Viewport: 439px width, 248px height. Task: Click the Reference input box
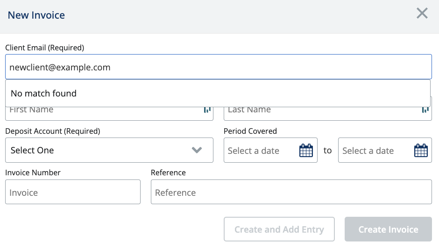pos(291,192)
